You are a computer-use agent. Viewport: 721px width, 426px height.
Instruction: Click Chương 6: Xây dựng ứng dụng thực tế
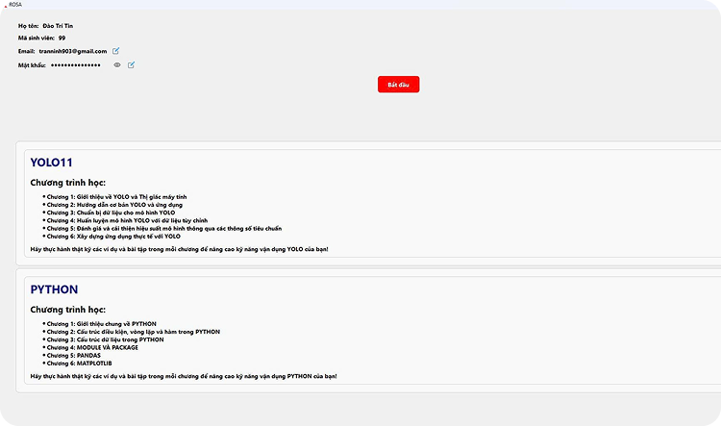pos(113,237)
